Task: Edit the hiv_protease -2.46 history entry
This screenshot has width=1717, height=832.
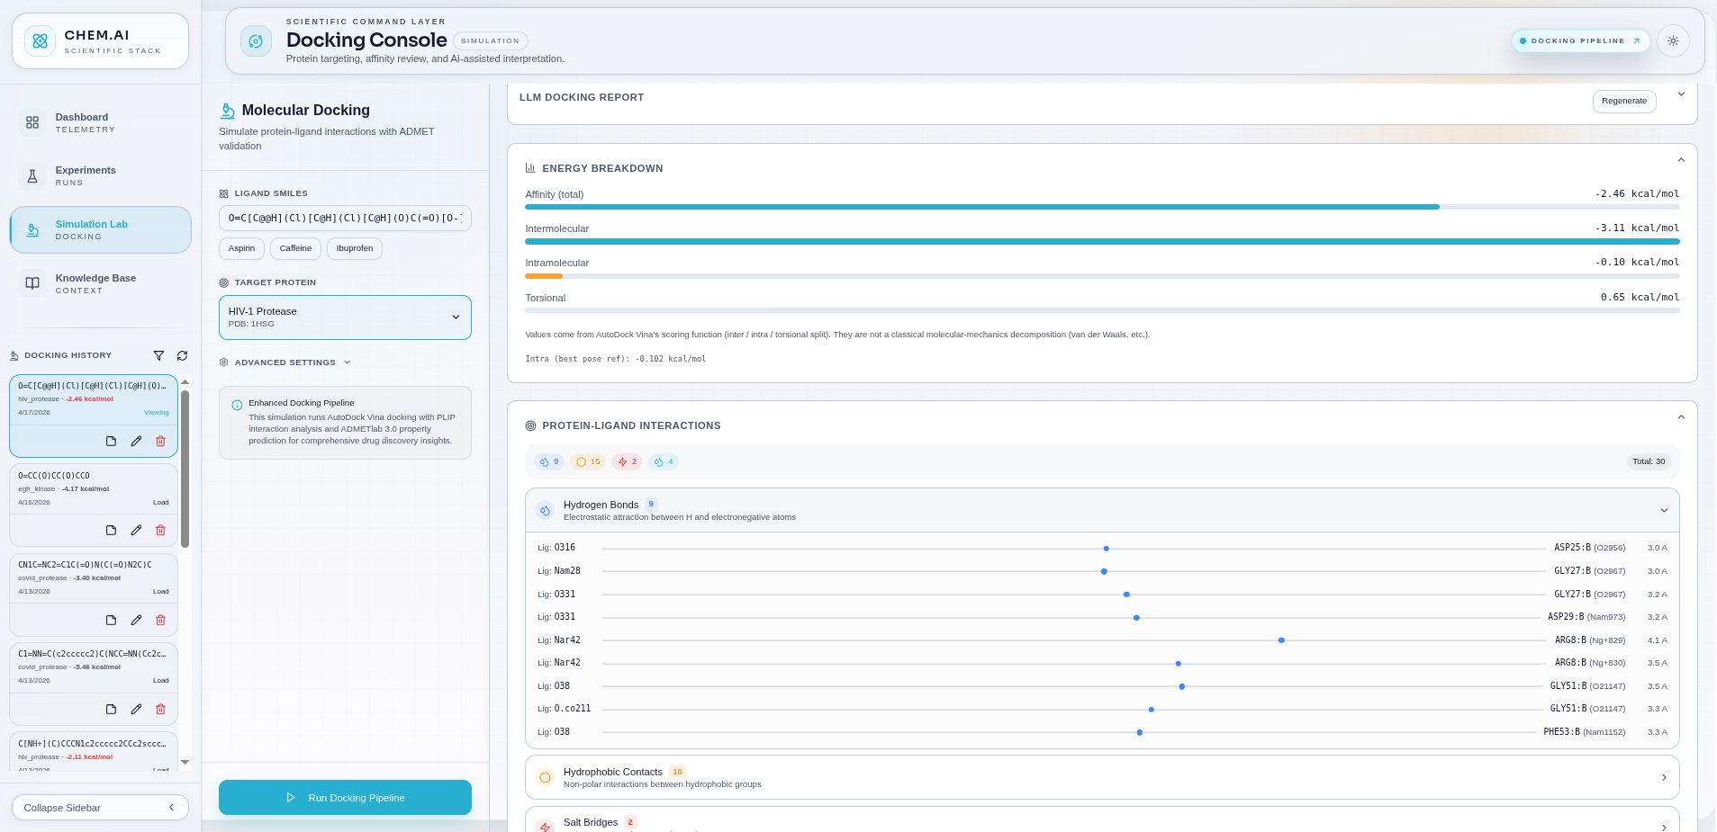Action: coord(136,441)
